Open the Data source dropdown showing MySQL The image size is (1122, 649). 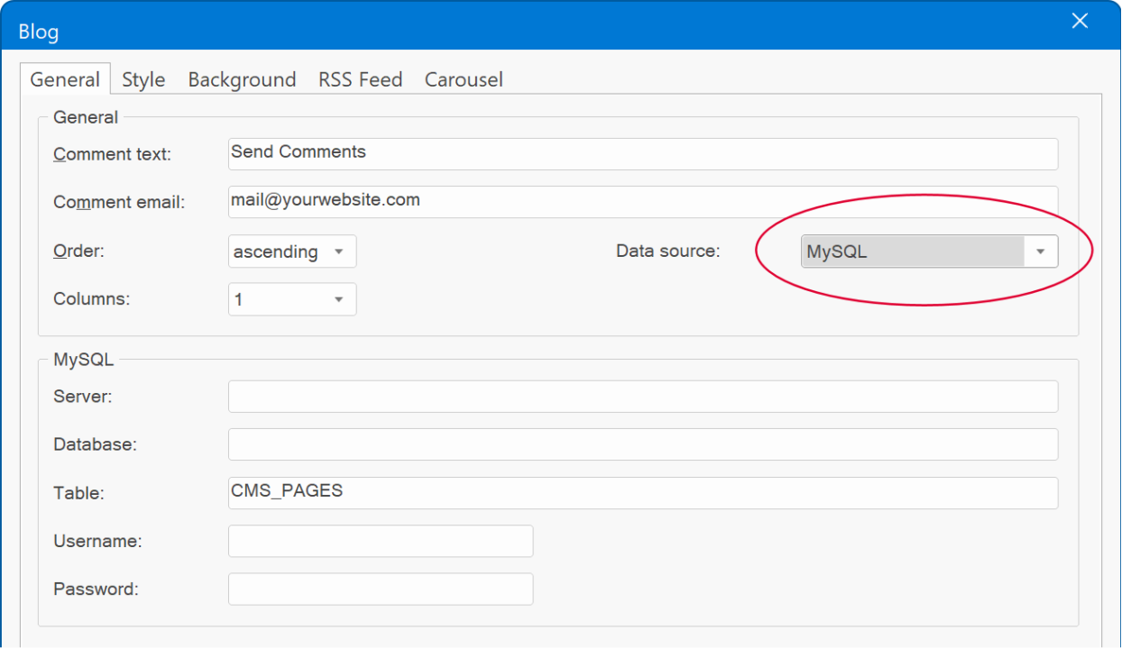(x=929, y=251)
